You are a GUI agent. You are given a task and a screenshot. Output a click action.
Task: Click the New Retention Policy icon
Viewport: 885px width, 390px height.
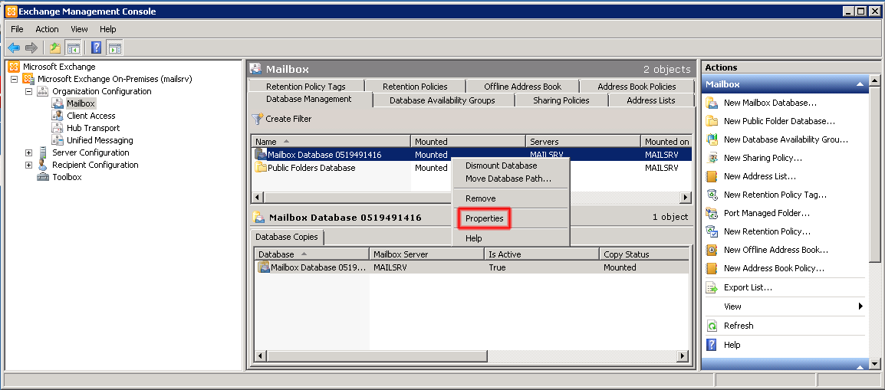point(712,231)
